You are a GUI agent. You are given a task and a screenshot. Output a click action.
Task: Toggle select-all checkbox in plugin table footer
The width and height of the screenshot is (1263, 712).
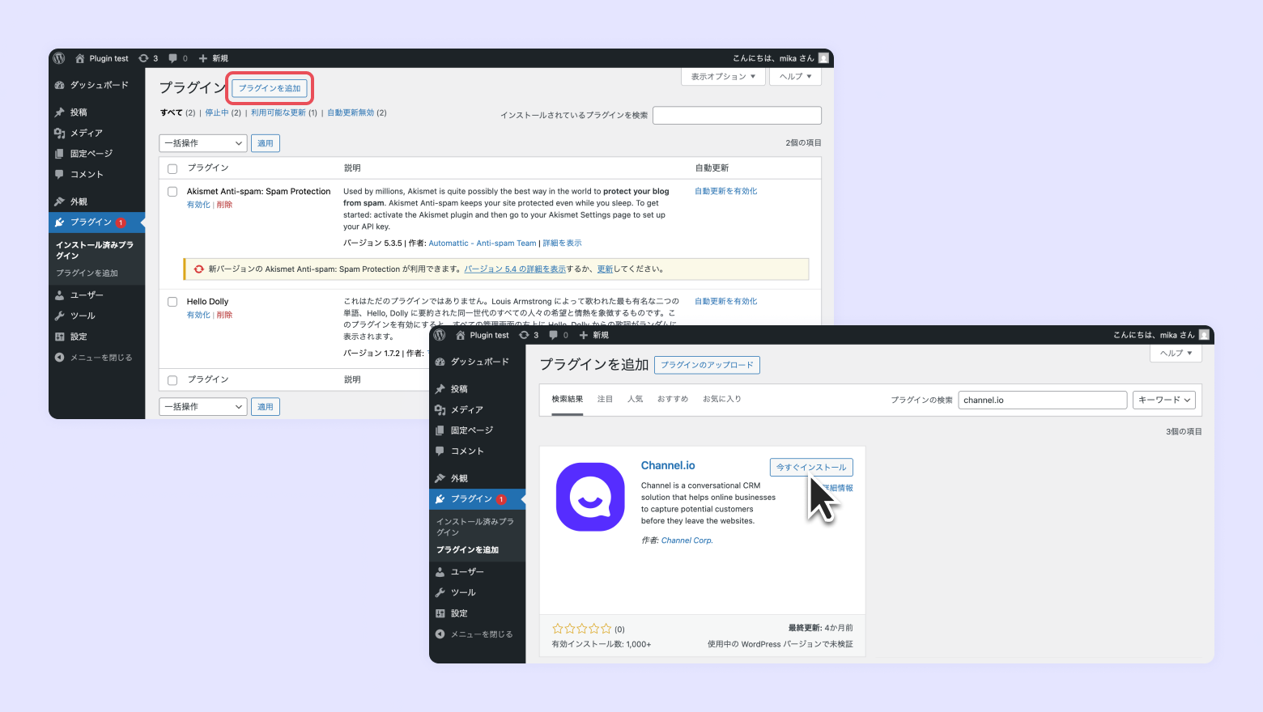coord(172,380)
